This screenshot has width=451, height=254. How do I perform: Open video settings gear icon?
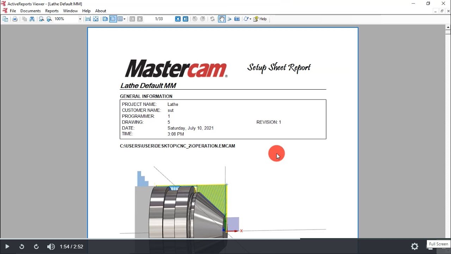(x=415, y=247)
